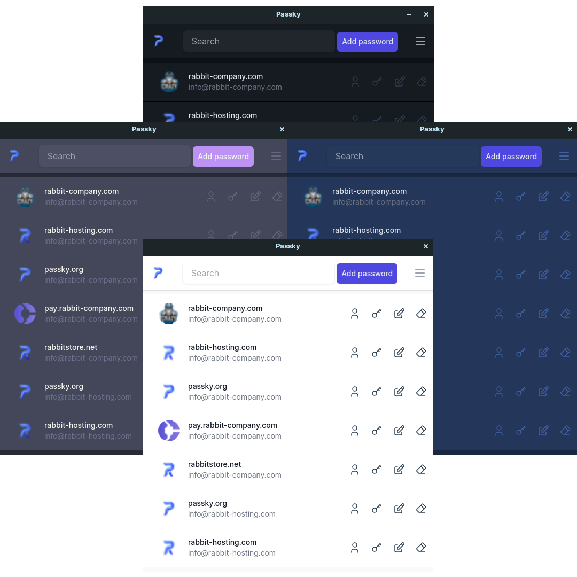Open hamburger menu in white window
Viewport: 577px width, 577px height.
click(x=420, y=273)
